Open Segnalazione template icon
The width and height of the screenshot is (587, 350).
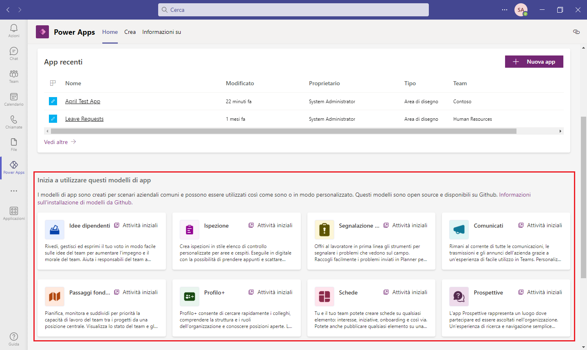coord(324,230)
